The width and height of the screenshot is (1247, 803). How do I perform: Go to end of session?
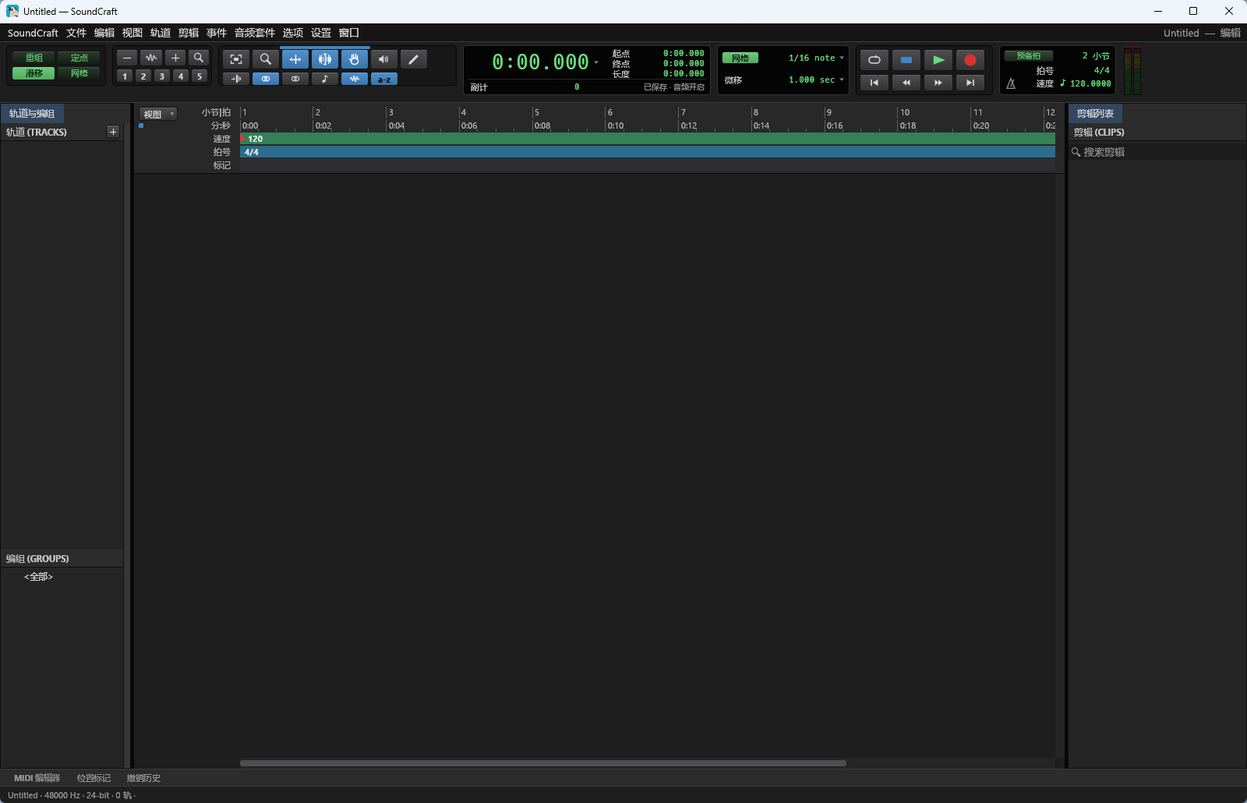tap(970, 83)
